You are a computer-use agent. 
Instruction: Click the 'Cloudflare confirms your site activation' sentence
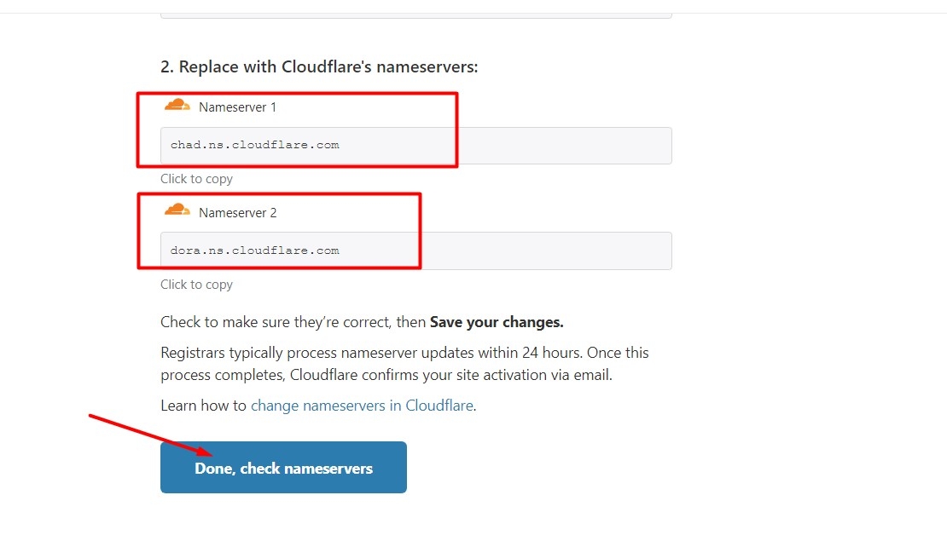(452, 375)
